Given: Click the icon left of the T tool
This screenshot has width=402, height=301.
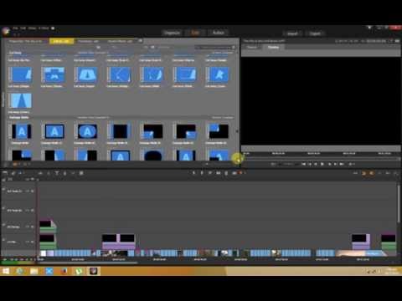Looking at the screenshot, I should [49, 173].
